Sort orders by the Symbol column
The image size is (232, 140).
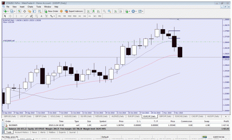click(x=103, y=121)
